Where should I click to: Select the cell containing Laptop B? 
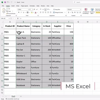coord(23,44)
